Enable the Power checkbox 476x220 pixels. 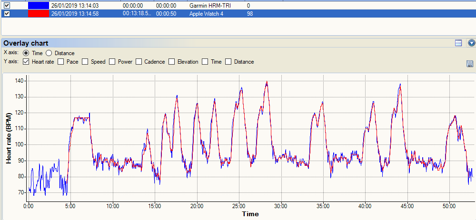pos(112,62)
